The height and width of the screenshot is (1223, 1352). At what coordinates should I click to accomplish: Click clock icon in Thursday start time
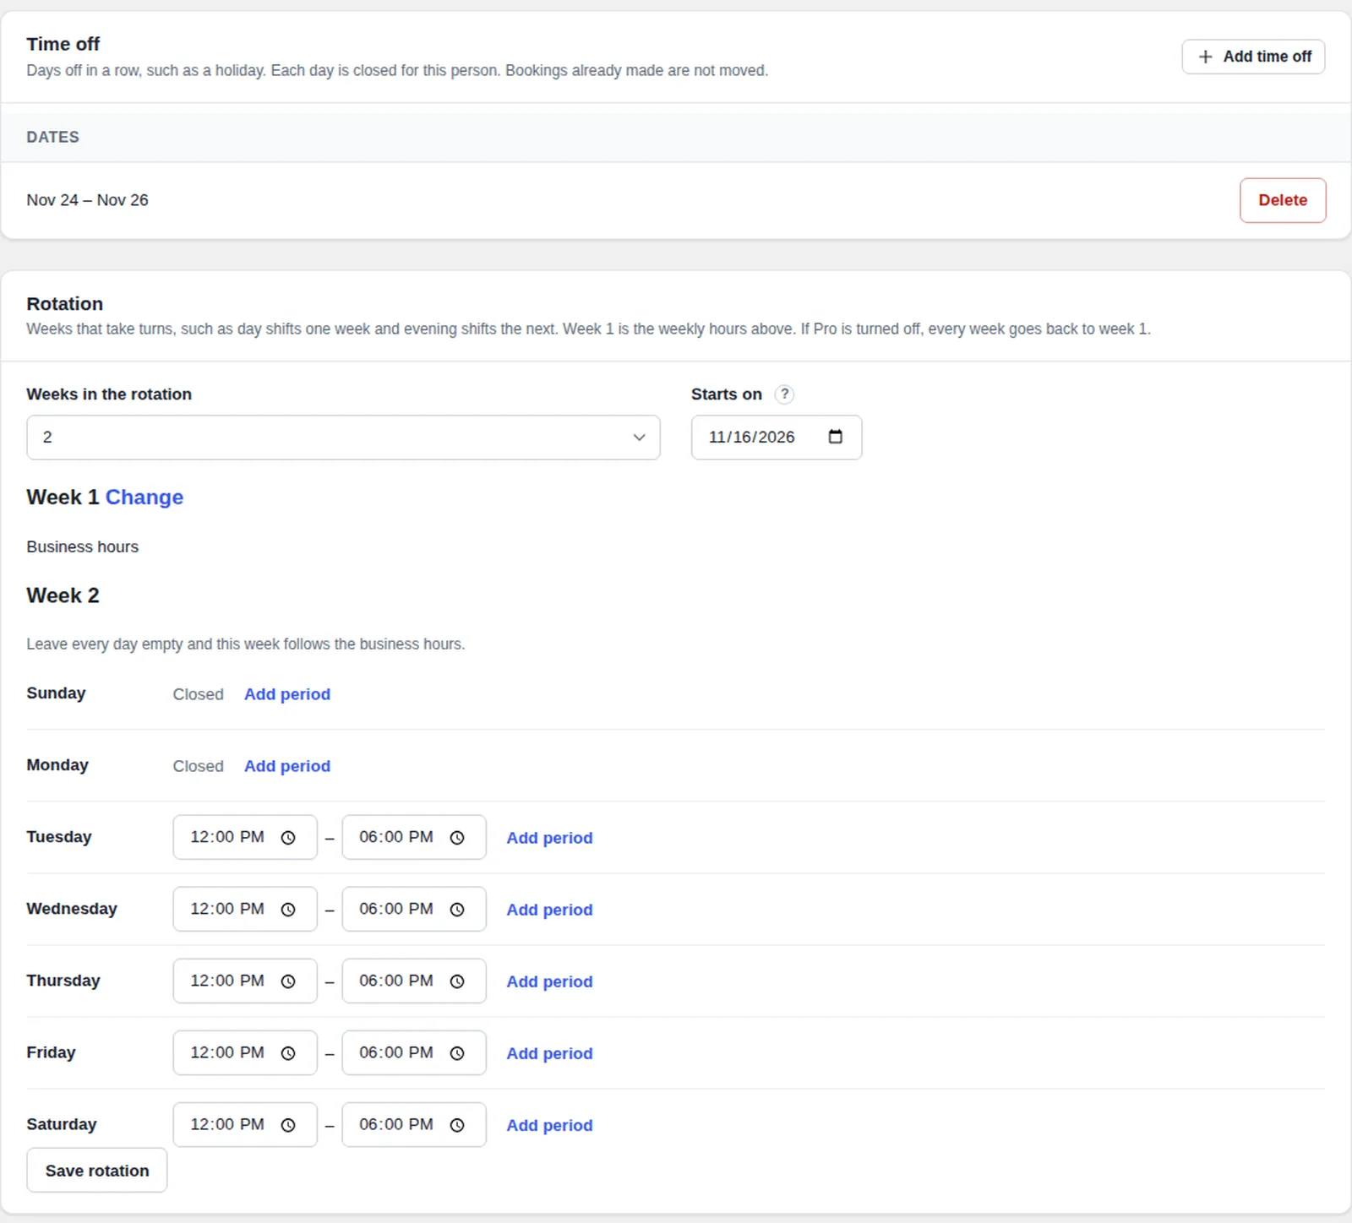pos(288,981)
